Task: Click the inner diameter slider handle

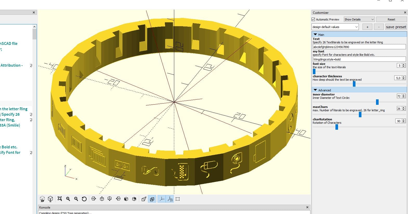Action: coord(377,102)
